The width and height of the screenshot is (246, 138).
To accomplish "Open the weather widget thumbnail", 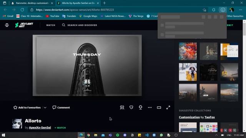I will pyautogui.click(x=229, y=51).
